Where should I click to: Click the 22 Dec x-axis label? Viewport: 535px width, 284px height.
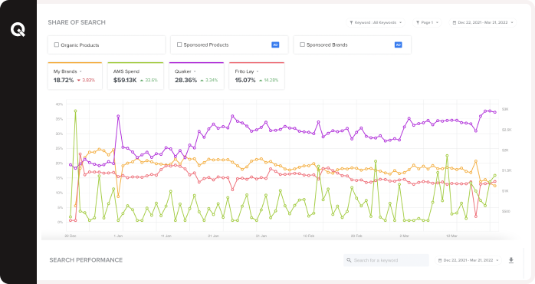[71, 236]
